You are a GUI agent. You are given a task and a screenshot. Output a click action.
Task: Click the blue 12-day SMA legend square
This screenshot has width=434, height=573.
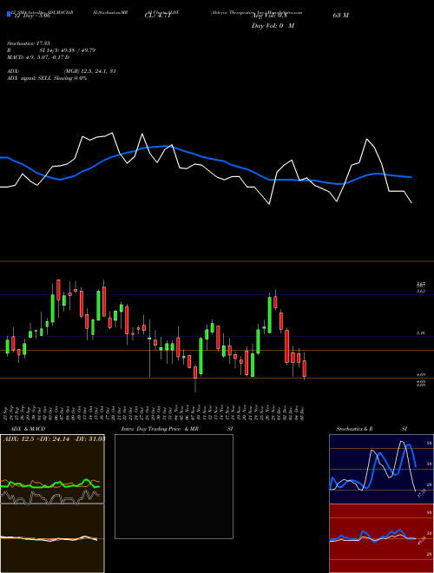tap(9, 14)
